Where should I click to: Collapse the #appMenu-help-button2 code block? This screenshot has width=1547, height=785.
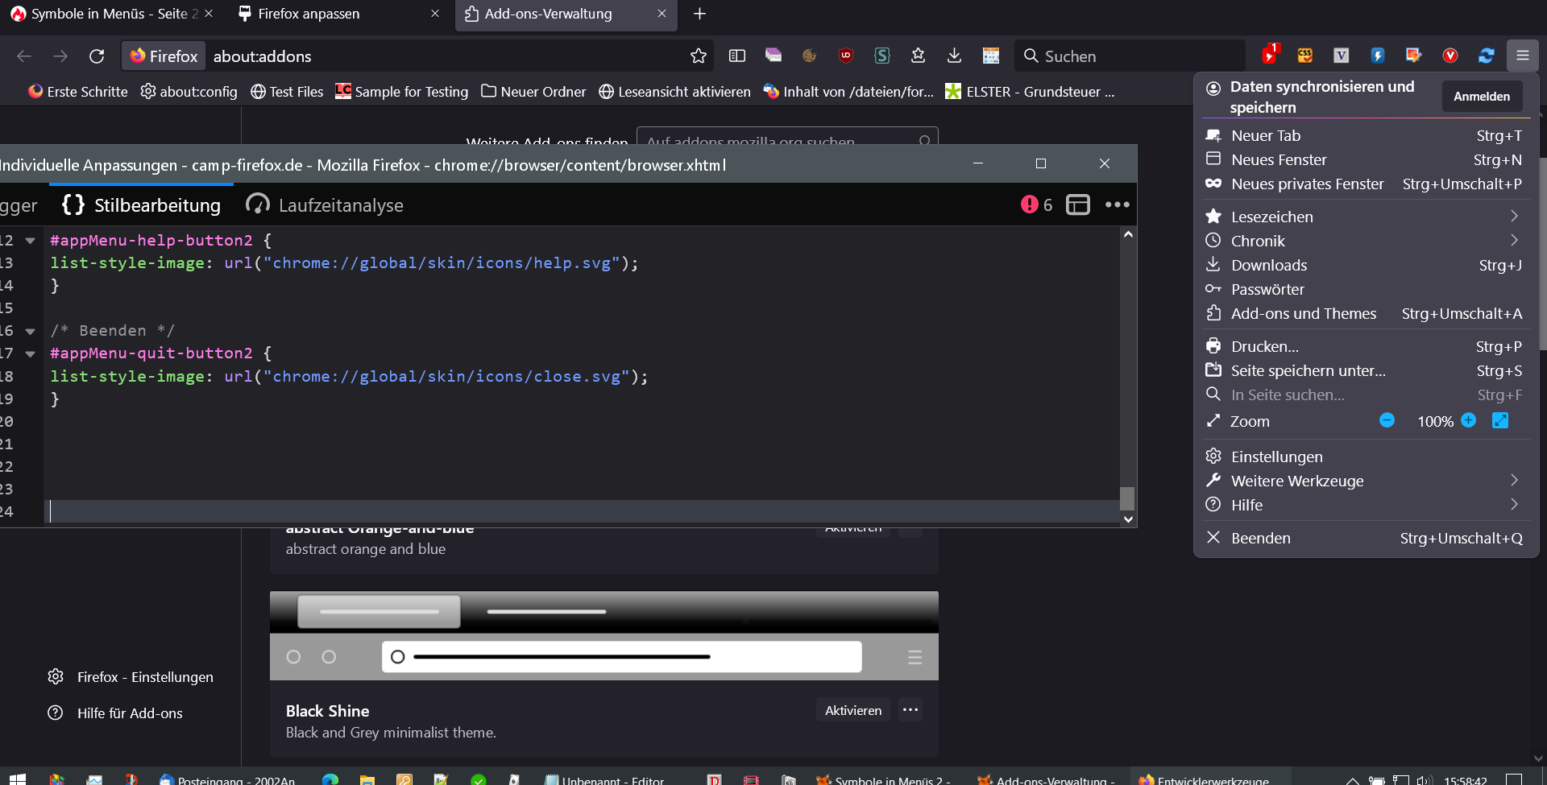[31, 241]
